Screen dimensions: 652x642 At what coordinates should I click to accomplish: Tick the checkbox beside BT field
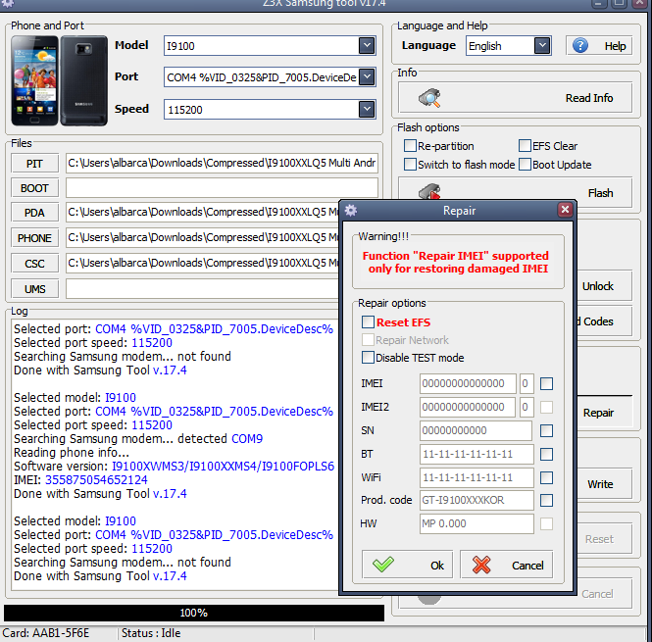point(546,454)
